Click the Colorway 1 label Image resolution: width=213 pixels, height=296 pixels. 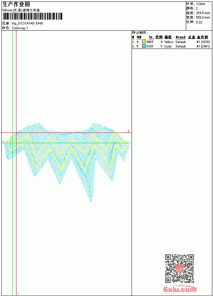(x=20, y=28)
